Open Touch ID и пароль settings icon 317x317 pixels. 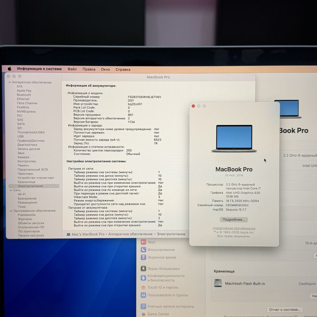[143, 287]
